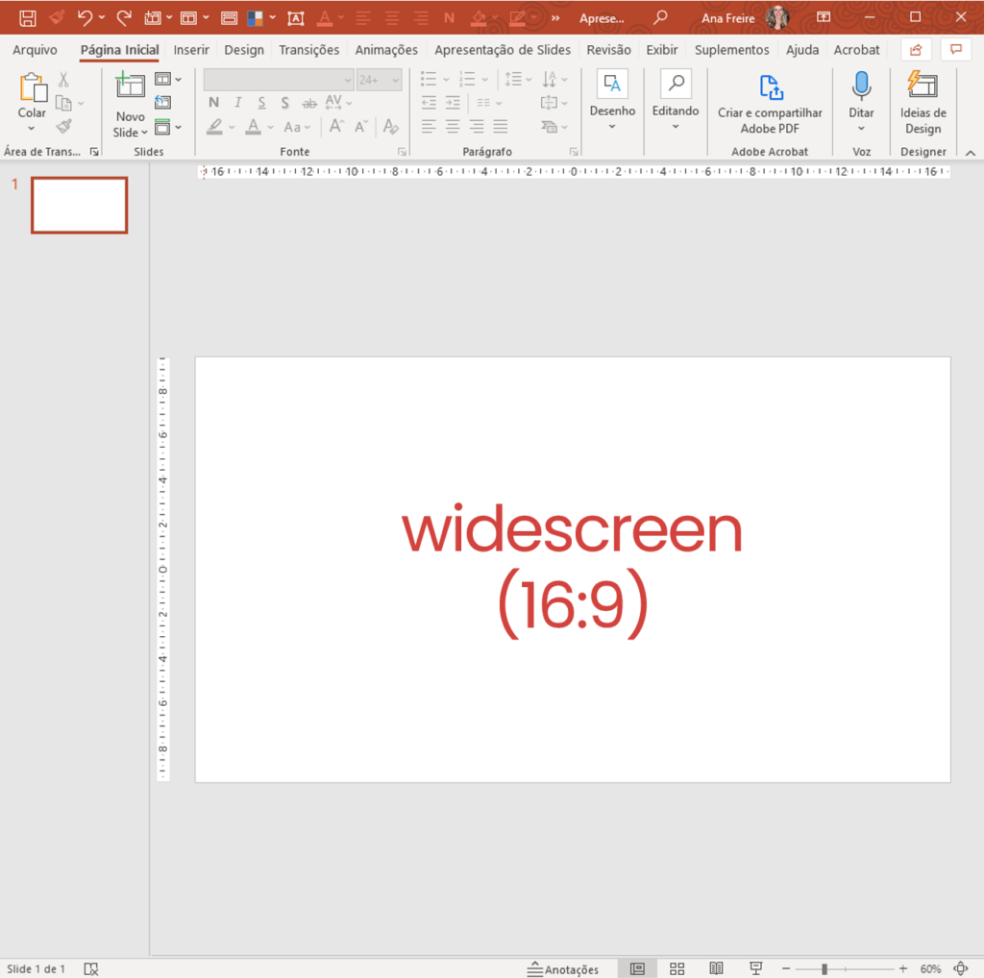This screenshot has height=978, width=984.
Task: Fit slide to current window icon
Action: coord(961,968)
